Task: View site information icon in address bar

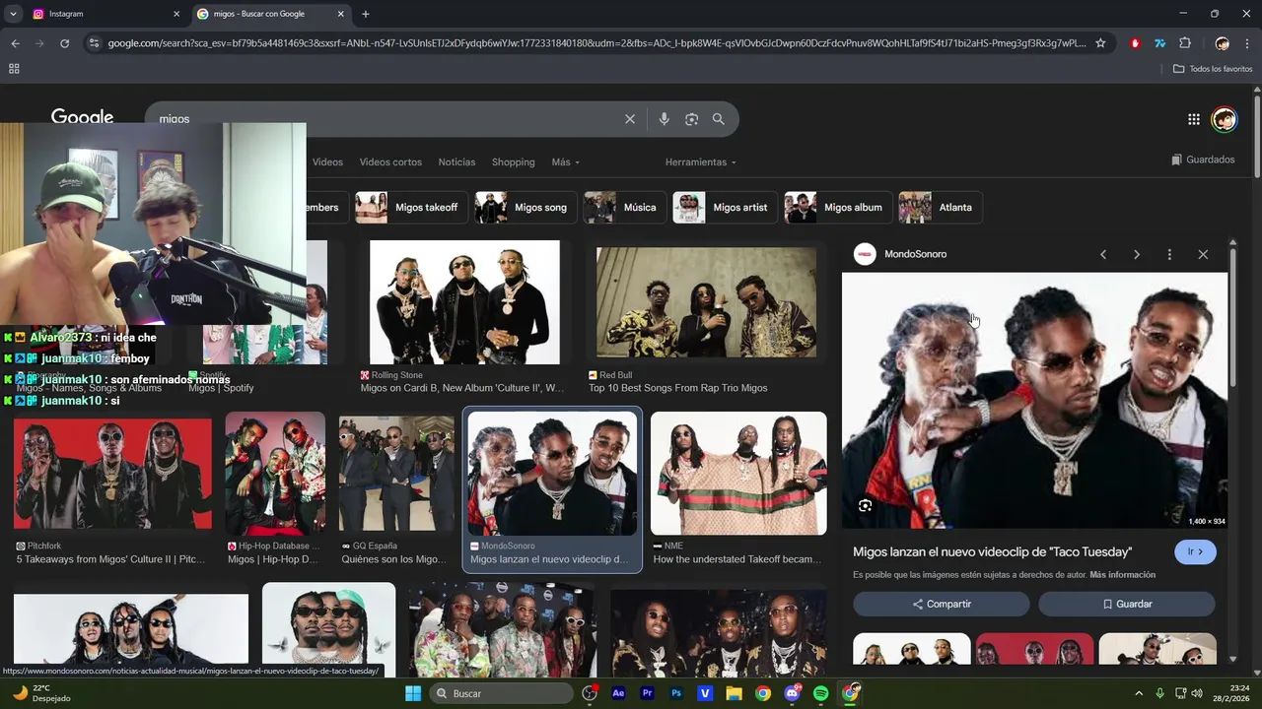Action: pos(94,43)
